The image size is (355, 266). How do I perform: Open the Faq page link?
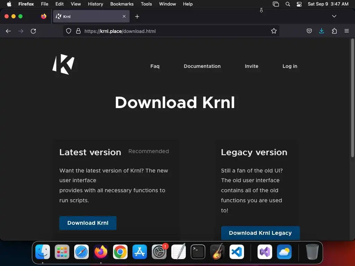coord(155,66)
